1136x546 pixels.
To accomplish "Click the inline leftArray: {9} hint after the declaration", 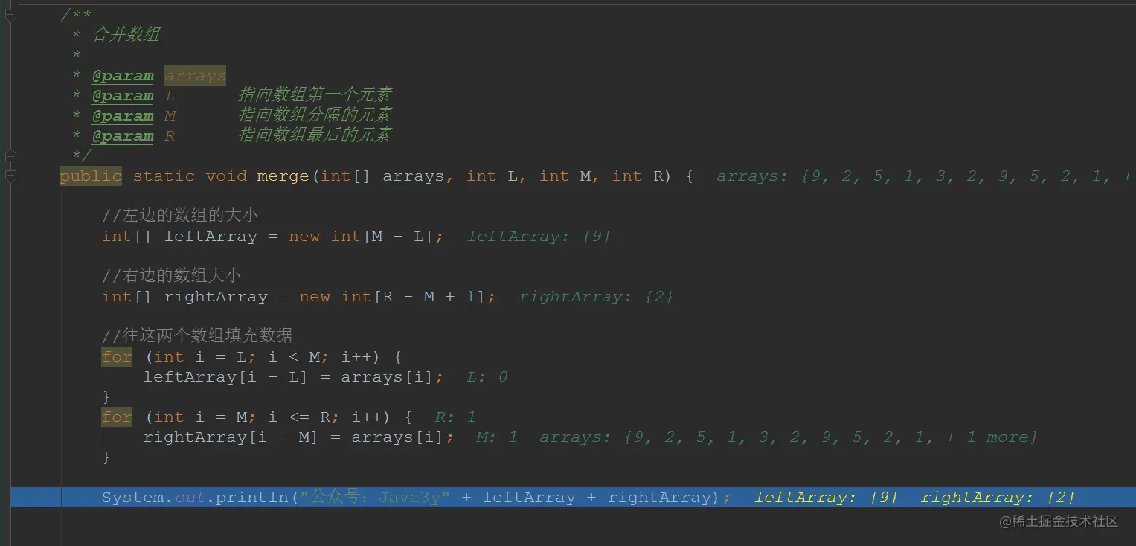I will pos(539,237).
